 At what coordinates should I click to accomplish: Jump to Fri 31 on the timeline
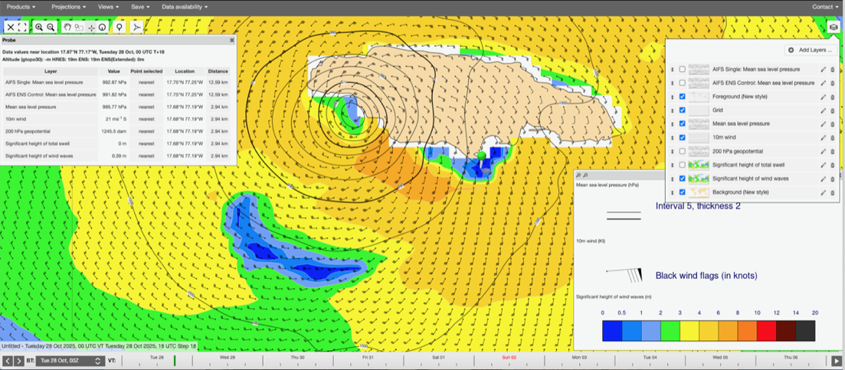[x=368, y=358]
